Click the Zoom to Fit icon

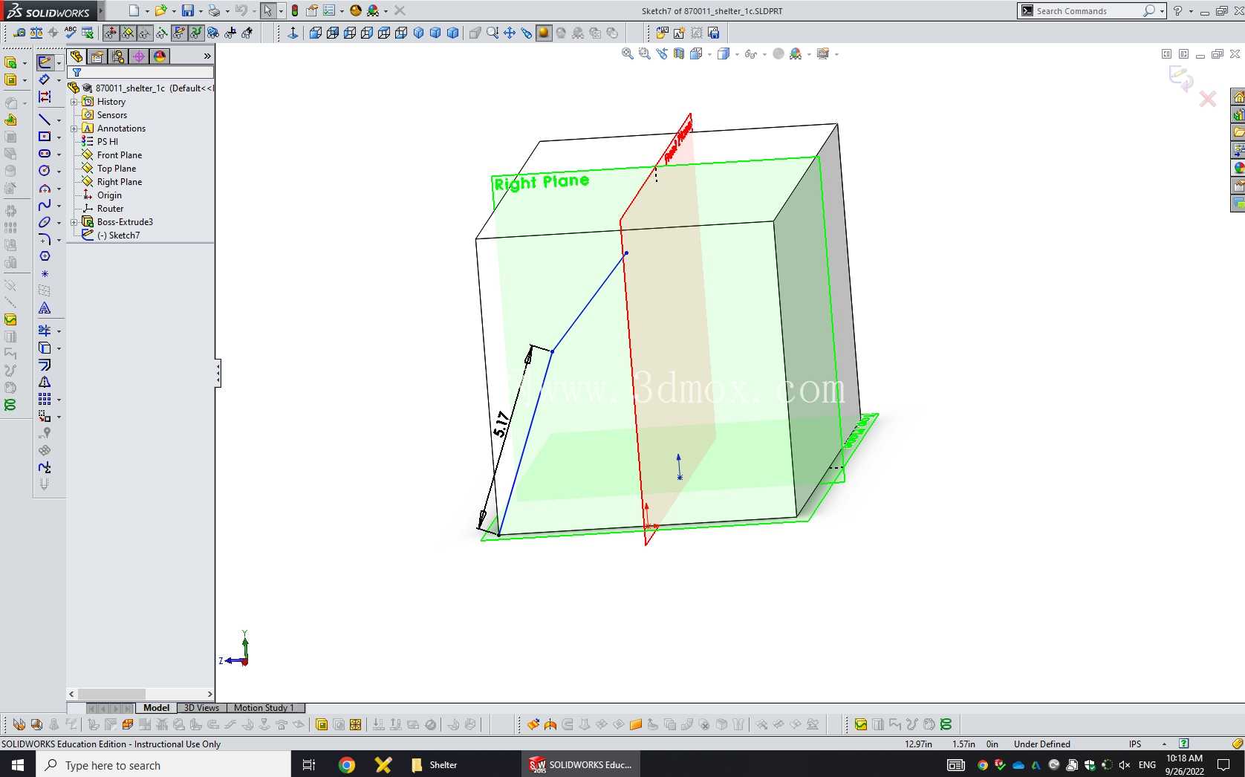(x=628, y=53)
